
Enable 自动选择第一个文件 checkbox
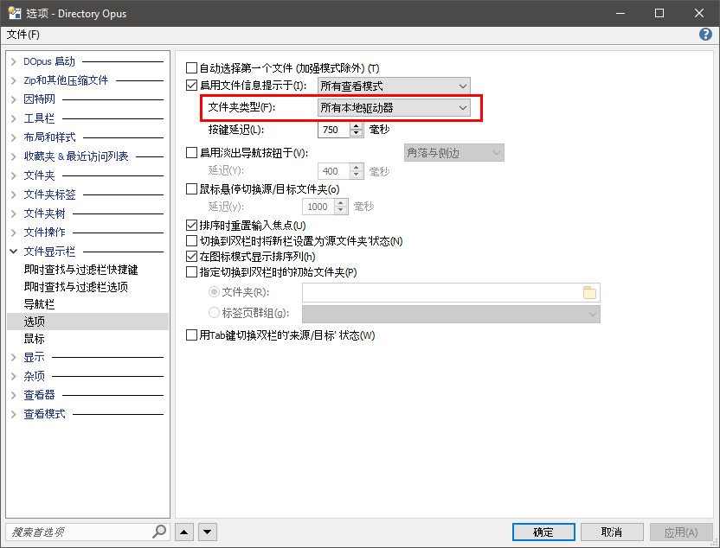[192, 68]
